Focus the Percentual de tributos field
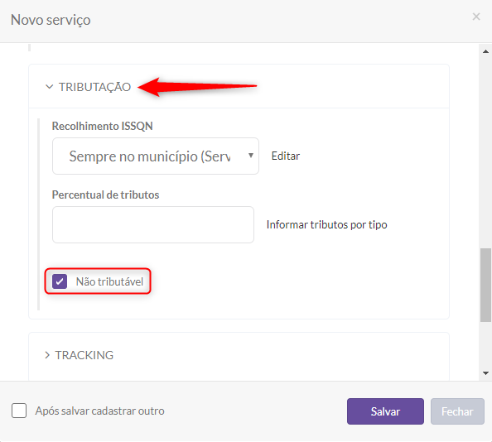 pos(153,224)
